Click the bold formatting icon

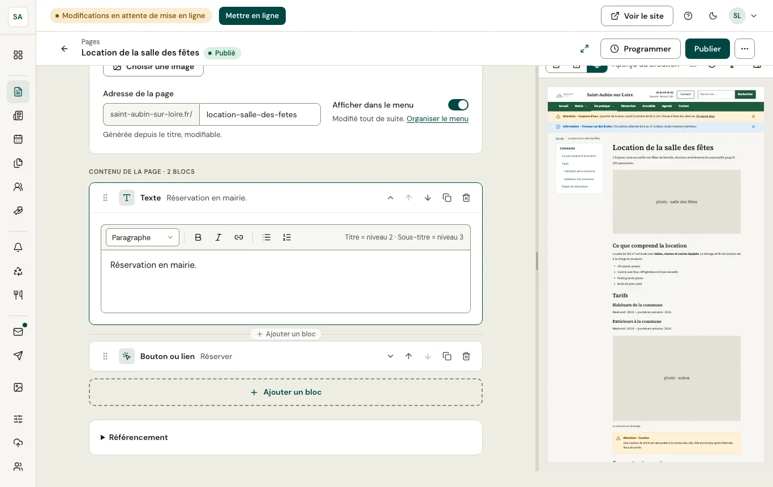coord(198,237)
